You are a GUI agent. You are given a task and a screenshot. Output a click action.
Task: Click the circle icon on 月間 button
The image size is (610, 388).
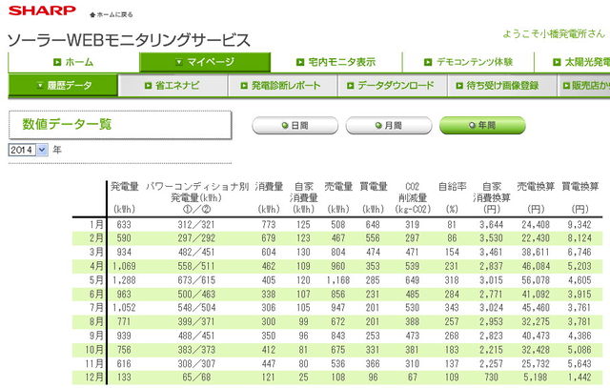(378, 125)
